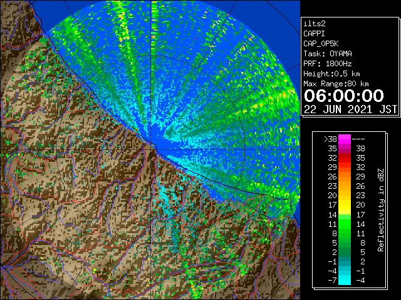Click the magenta >38 dBZ legend swatch
Screen dimensions: 401x300
345,139
